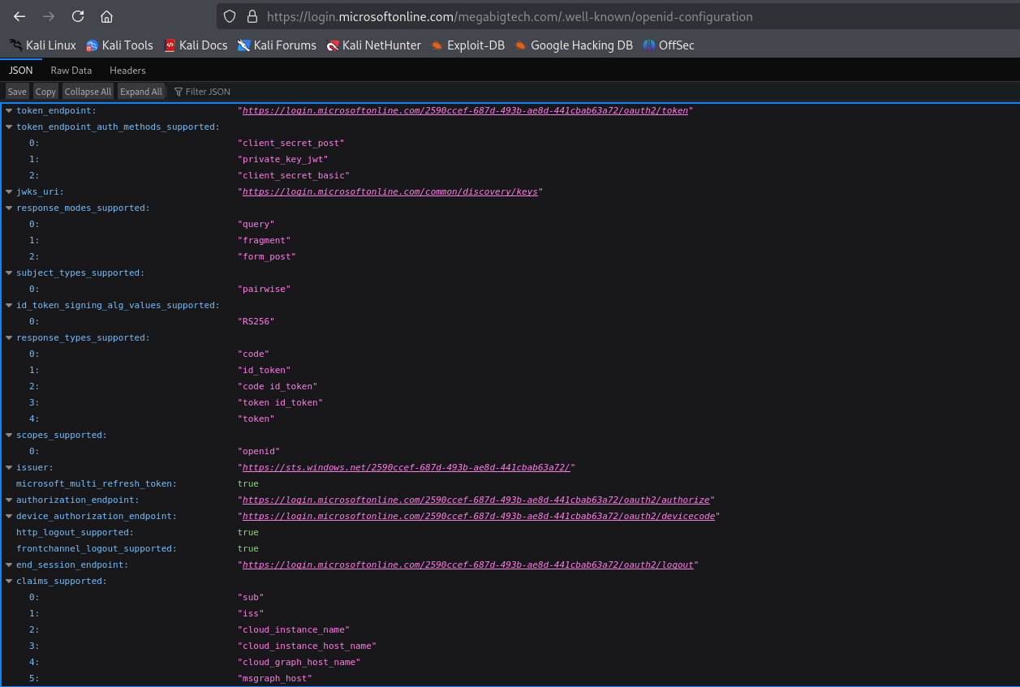The height and width of the screenshot is (687, 1020).
Task: Click the Save button
Action: pyautogui.click(x=17, y=92)
